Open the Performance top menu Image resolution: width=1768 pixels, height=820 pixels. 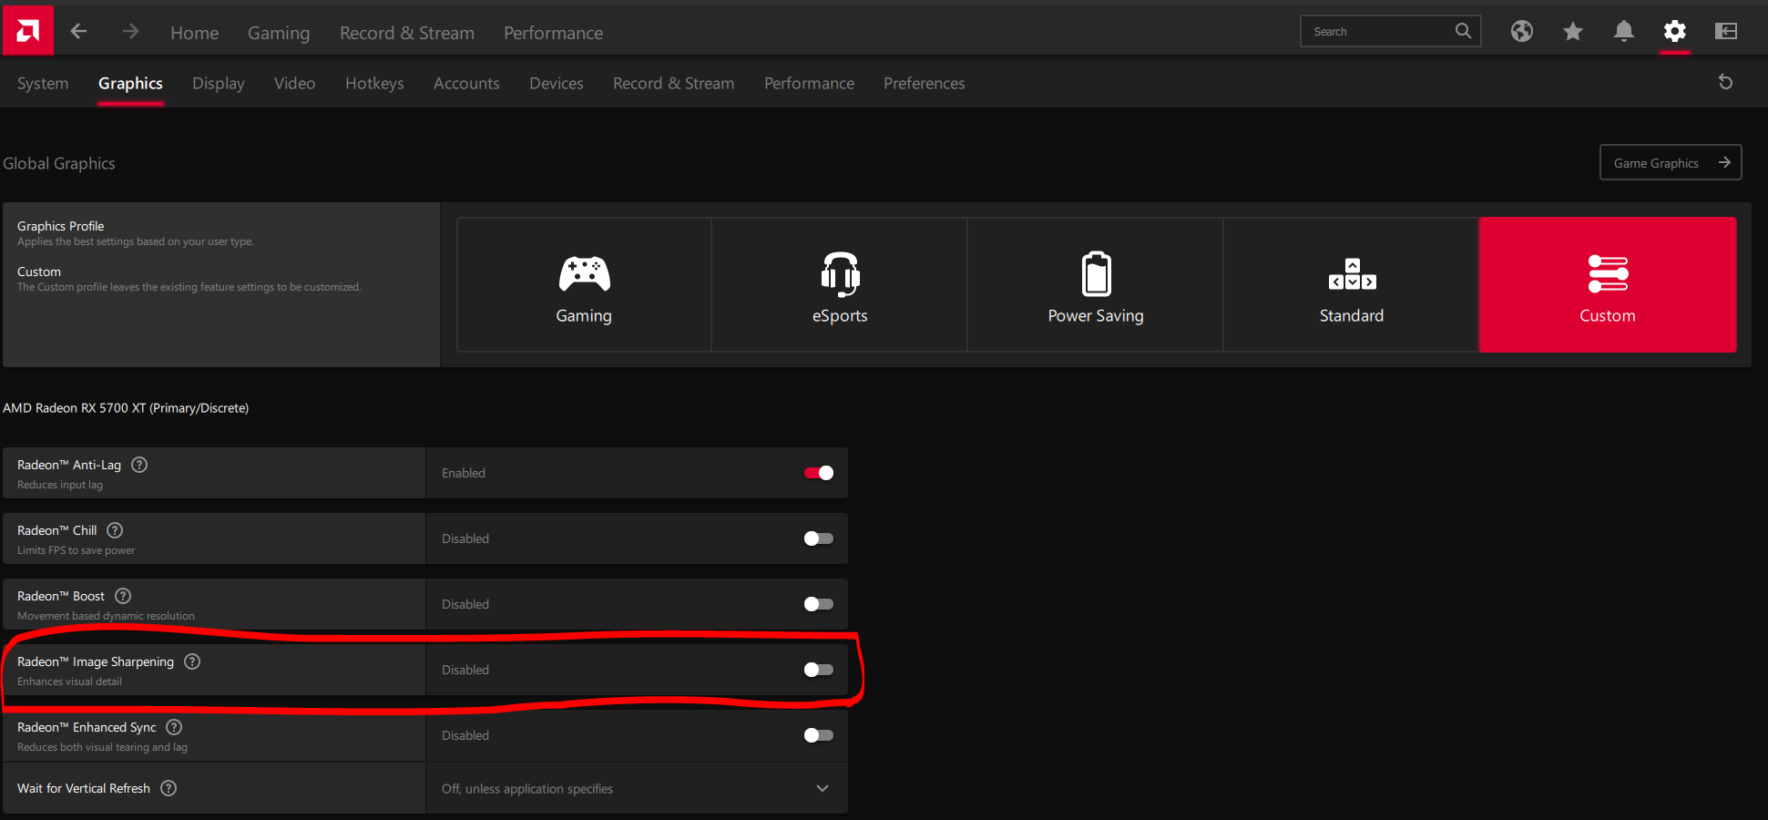tap(554, 33)
